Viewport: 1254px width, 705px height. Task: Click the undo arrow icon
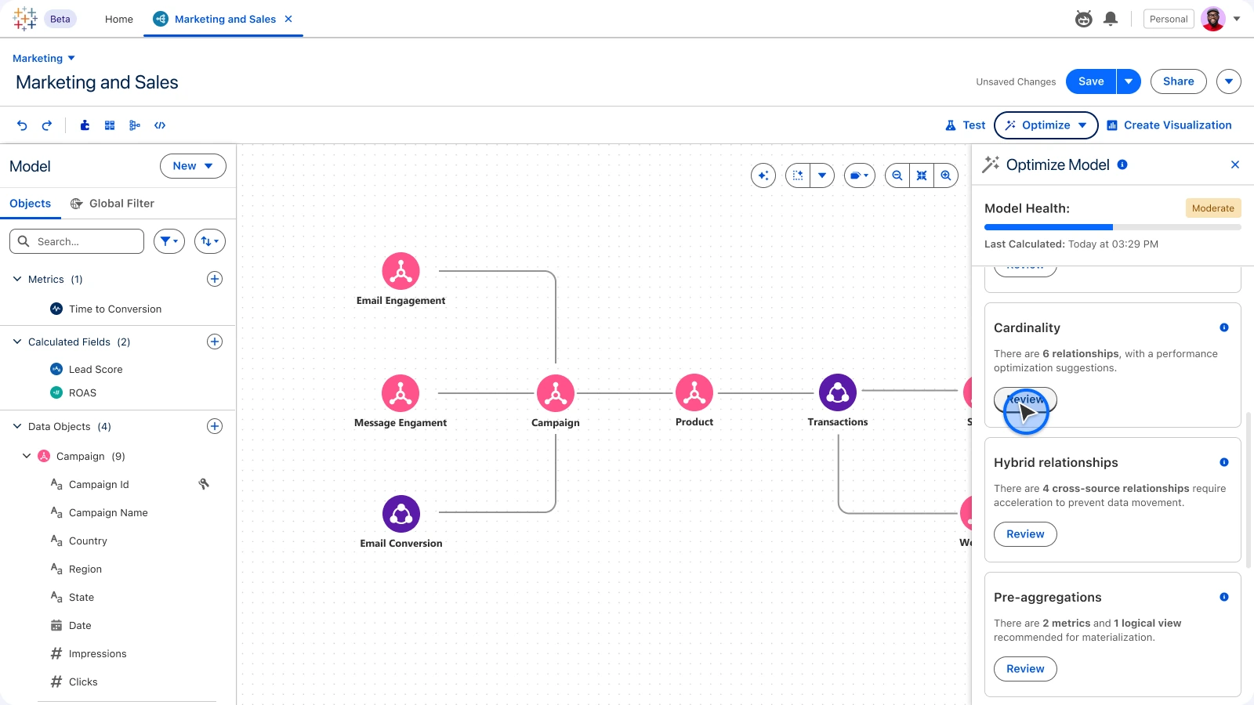[22, 125]
